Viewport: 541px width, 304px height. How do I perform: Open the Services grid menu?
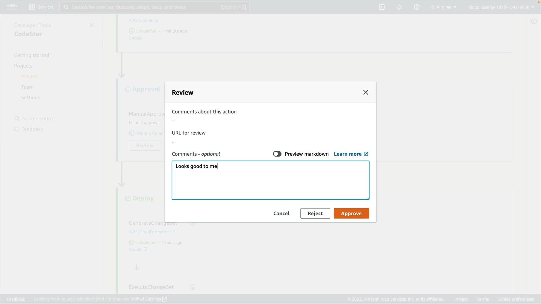pos(41,7)
